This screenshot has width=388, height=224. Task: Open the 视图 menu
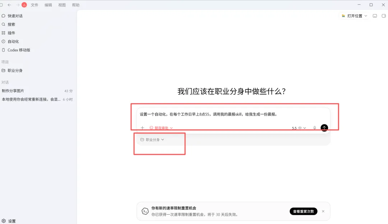[x=62, y=5]
